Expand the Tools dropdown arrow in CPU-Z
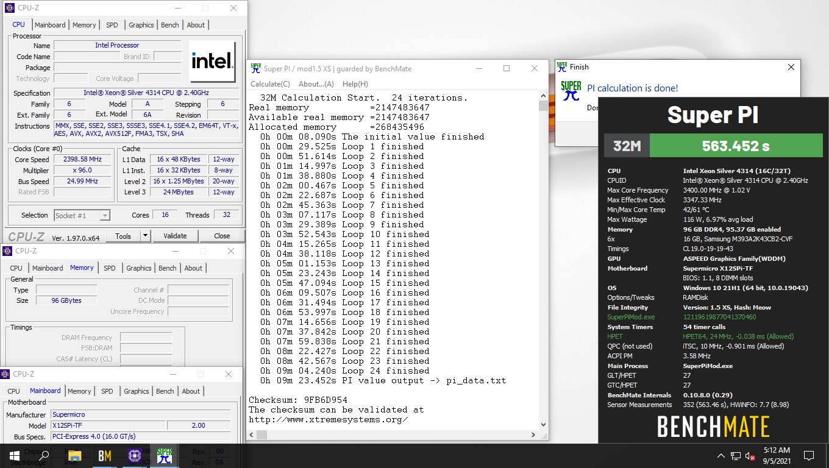829x468 pixels. point(145,236)
